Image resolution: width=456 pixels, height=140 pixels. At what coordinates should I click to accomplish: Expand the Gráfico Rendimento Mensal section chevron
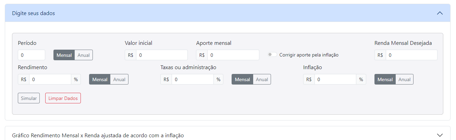click(x=440, y=135)
